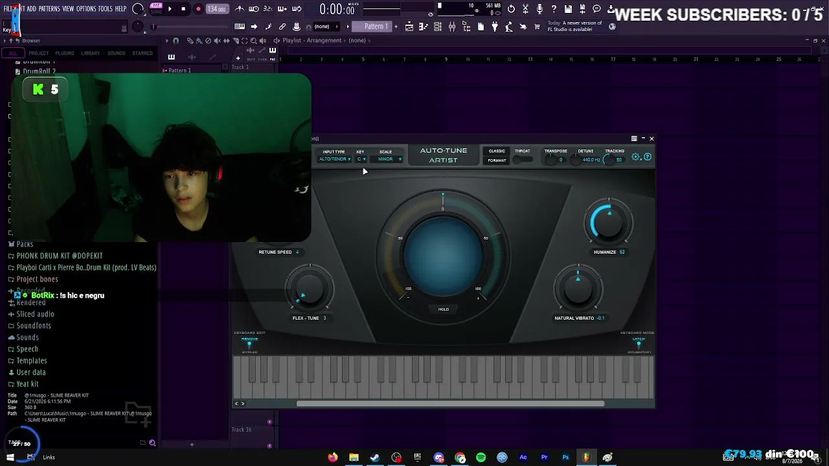The width and height of the screenshot is (829, 466).
Task: Open the HELP menu
Action: click(120, 9)
